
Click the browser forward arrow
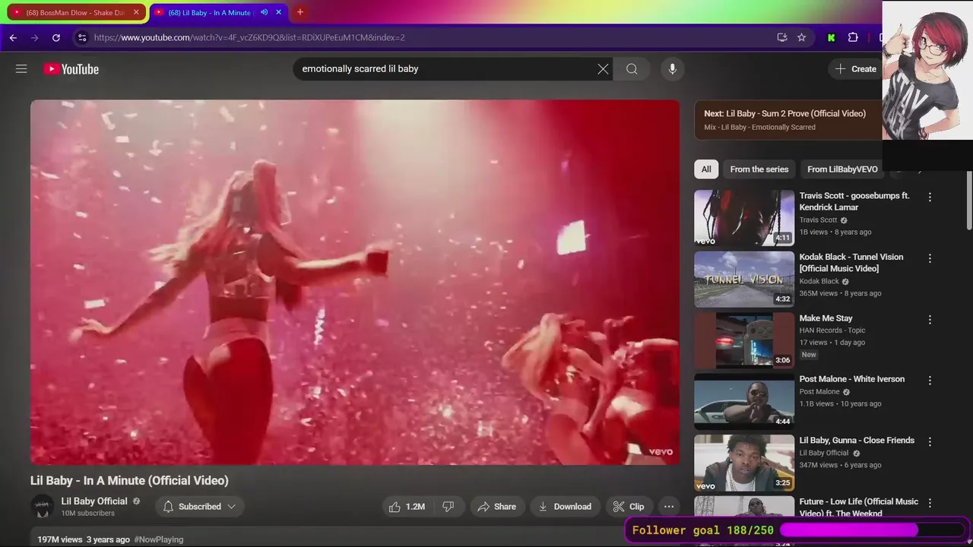click(34, 37)
